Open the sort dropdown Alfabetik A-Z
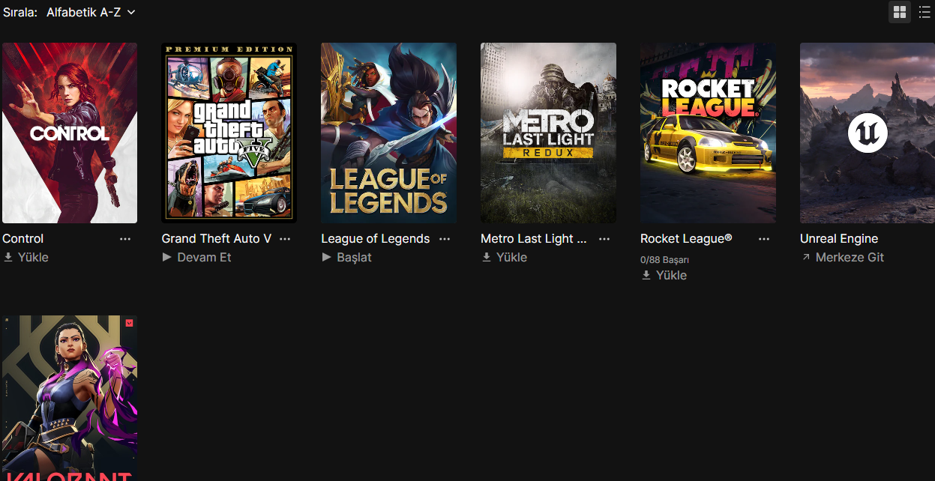935x481 pixels. click(91, 12)
